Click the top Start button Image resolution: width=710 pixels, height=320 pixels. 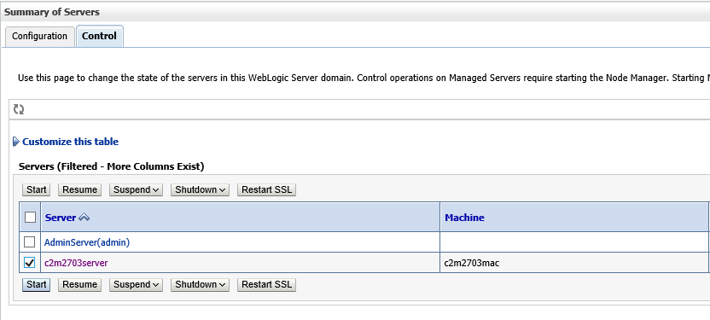pyautogui.click(x=36, y=189)
